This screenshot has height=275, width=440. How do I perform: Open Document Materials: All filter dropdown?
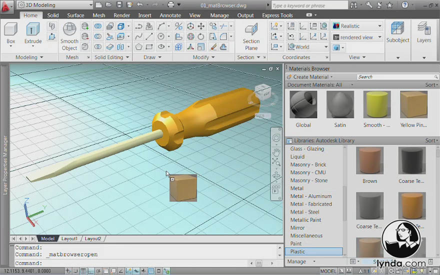320,84
